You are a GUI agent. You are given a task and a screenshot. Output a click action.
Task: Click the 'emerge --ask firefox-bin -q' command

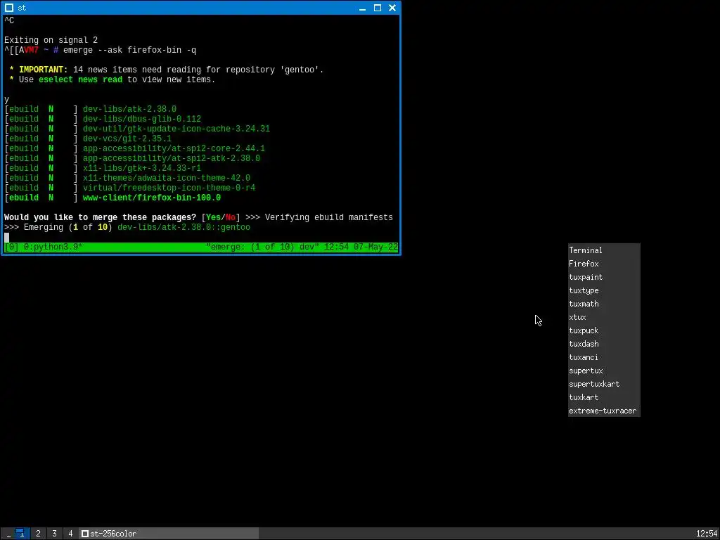click(x=129, y=50)
